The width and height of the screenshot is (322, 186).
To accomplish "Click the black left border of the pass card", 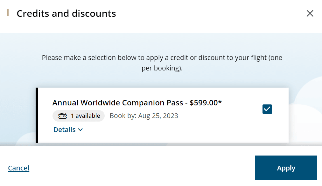I will click(x=37, y=115).
